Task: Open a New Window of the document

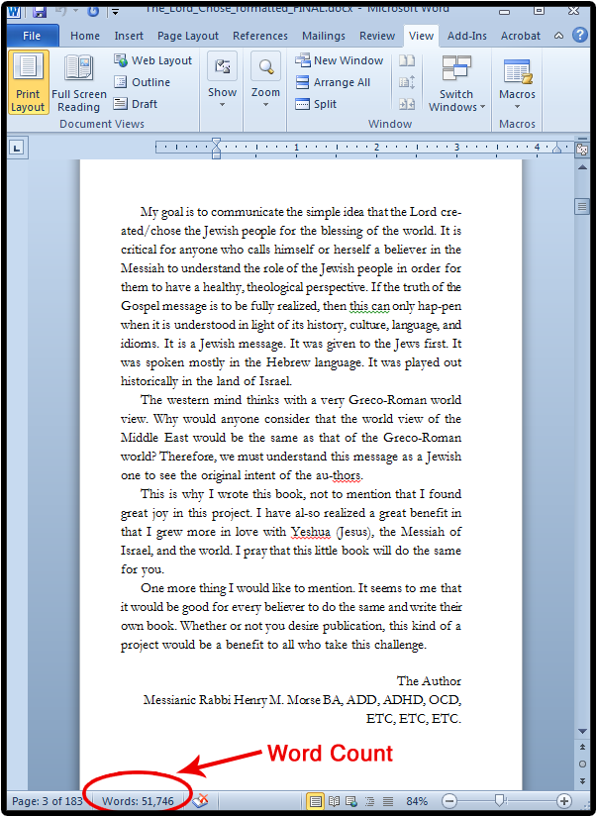Action: tap(340, 60)
